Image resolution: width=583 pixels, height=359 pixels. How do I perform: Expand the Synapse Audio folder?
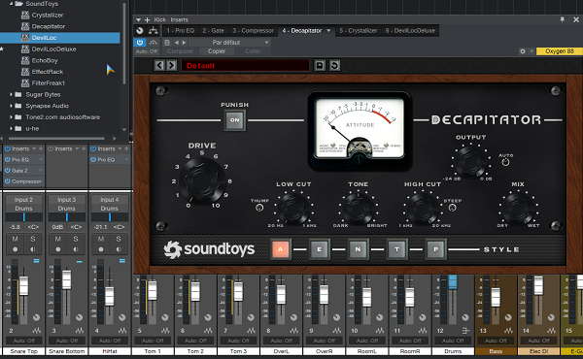tap(11, 106)
